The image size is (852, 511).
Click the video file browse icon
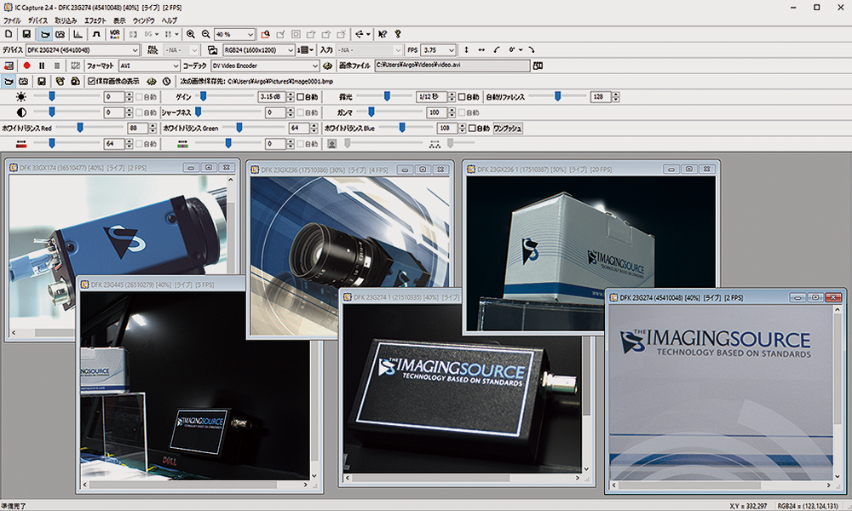[538, 66]
